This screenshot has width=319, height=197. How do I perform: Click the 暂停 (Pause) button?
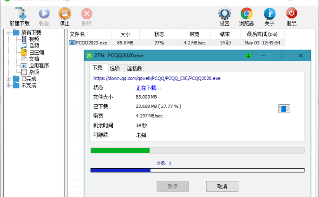(x=173, y=186)
